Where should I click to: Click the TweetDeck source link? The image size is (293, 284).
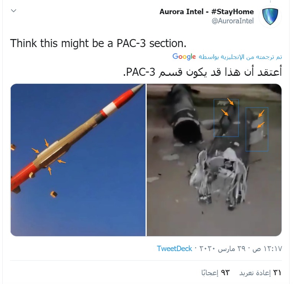pyautogui.click(x=174, y=248)
